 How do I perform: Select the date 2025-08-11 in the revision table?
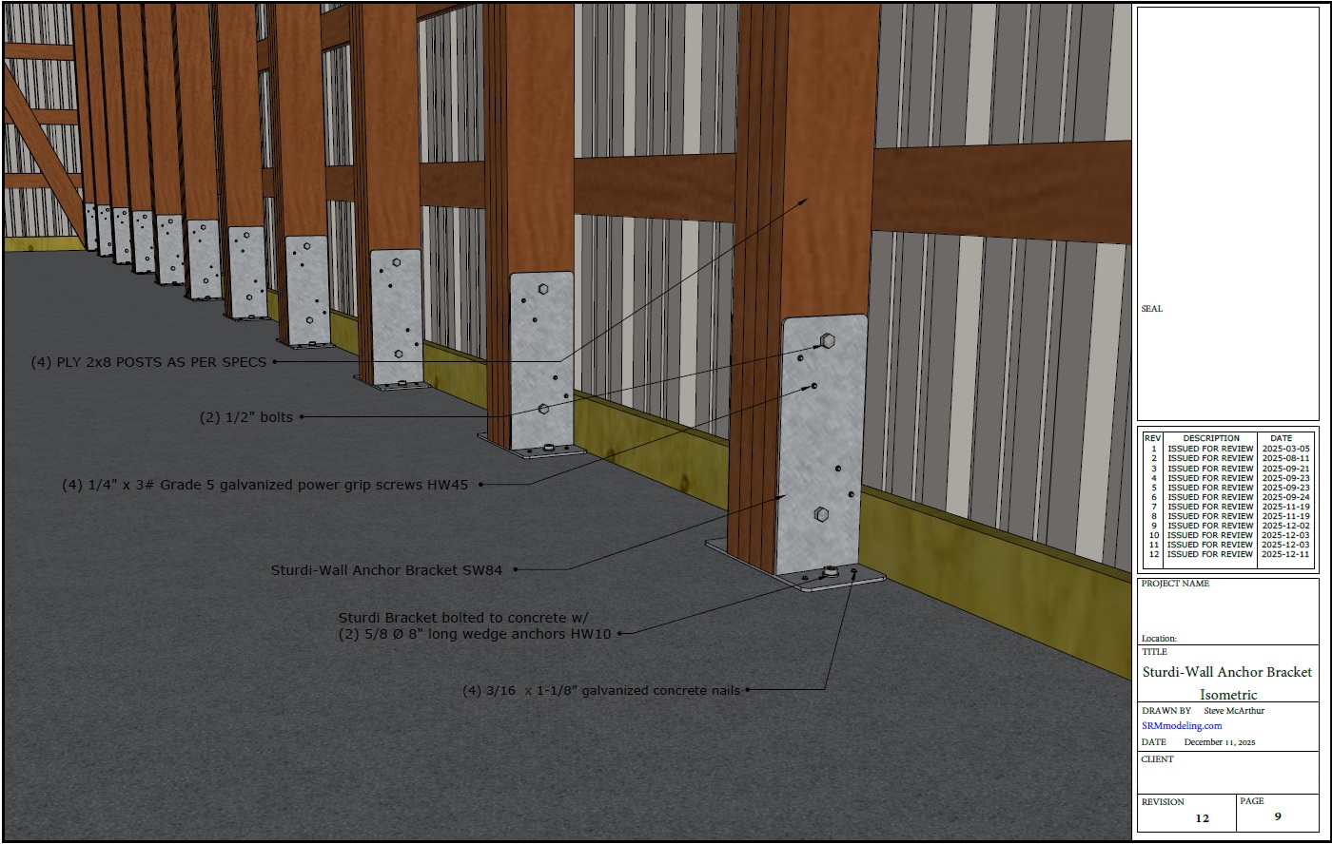click(1286, 458)
